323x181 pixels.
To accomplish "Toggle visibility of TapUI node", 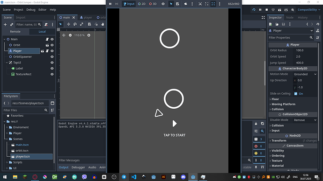I will 52,63.
